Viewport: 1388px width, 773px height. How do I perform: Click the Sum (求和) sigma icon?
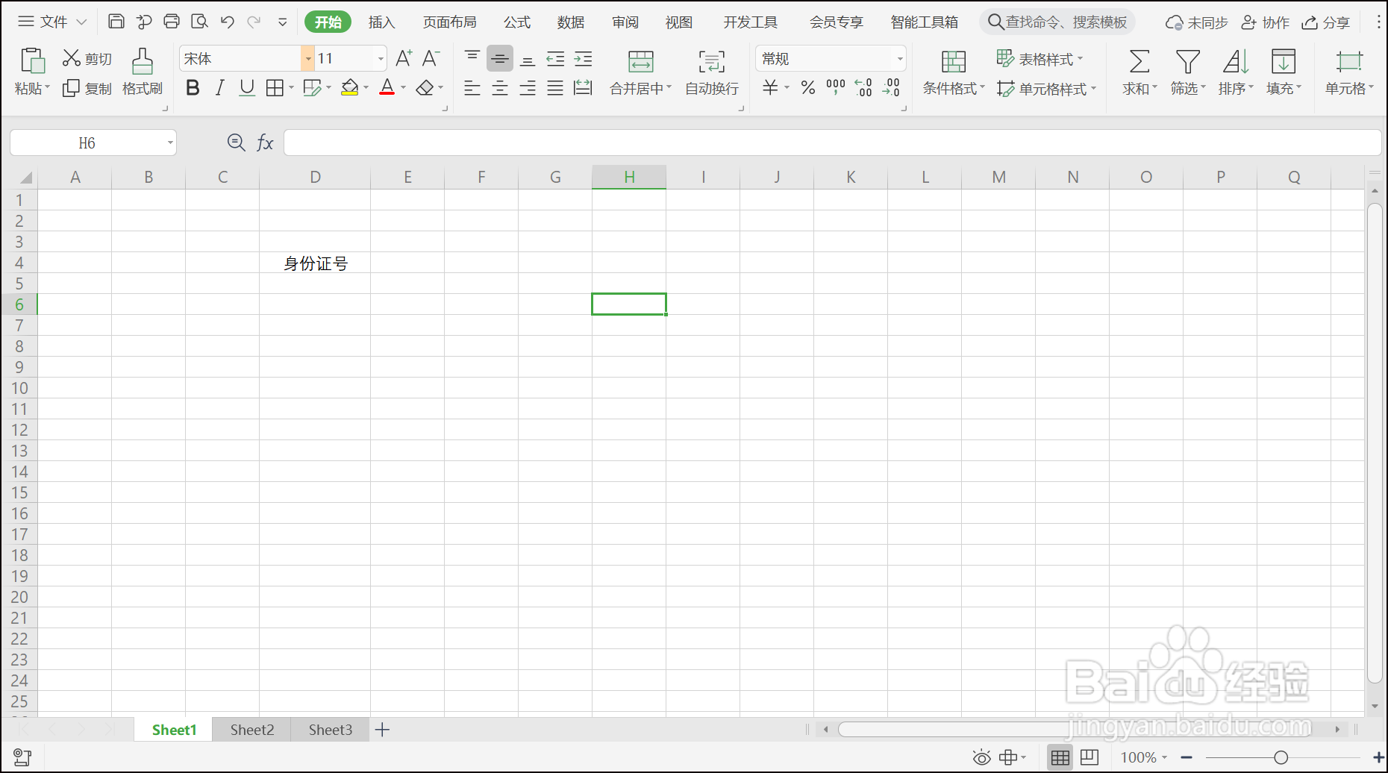[x=1140, y=61]
